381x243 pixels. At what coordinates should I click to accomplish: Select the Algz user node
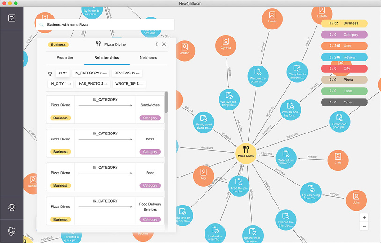(x=204, y=176)
